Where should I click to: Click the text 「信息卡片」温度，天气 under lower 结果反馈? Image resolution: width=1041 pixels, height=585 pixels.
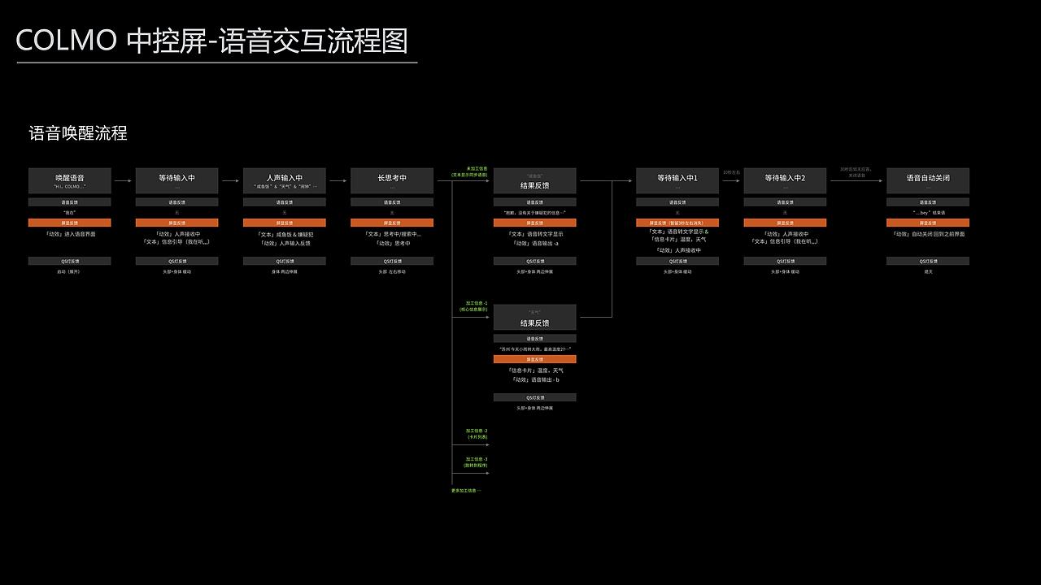[x=535, y=370]
